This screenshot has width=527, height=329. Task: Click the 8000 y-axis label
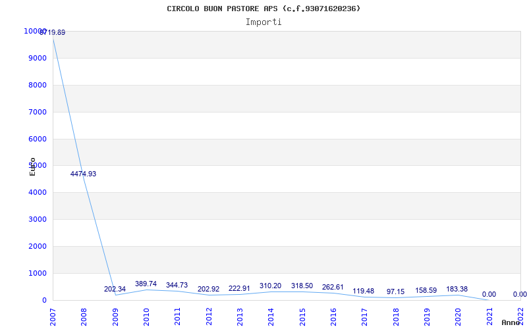pos(38,85)
